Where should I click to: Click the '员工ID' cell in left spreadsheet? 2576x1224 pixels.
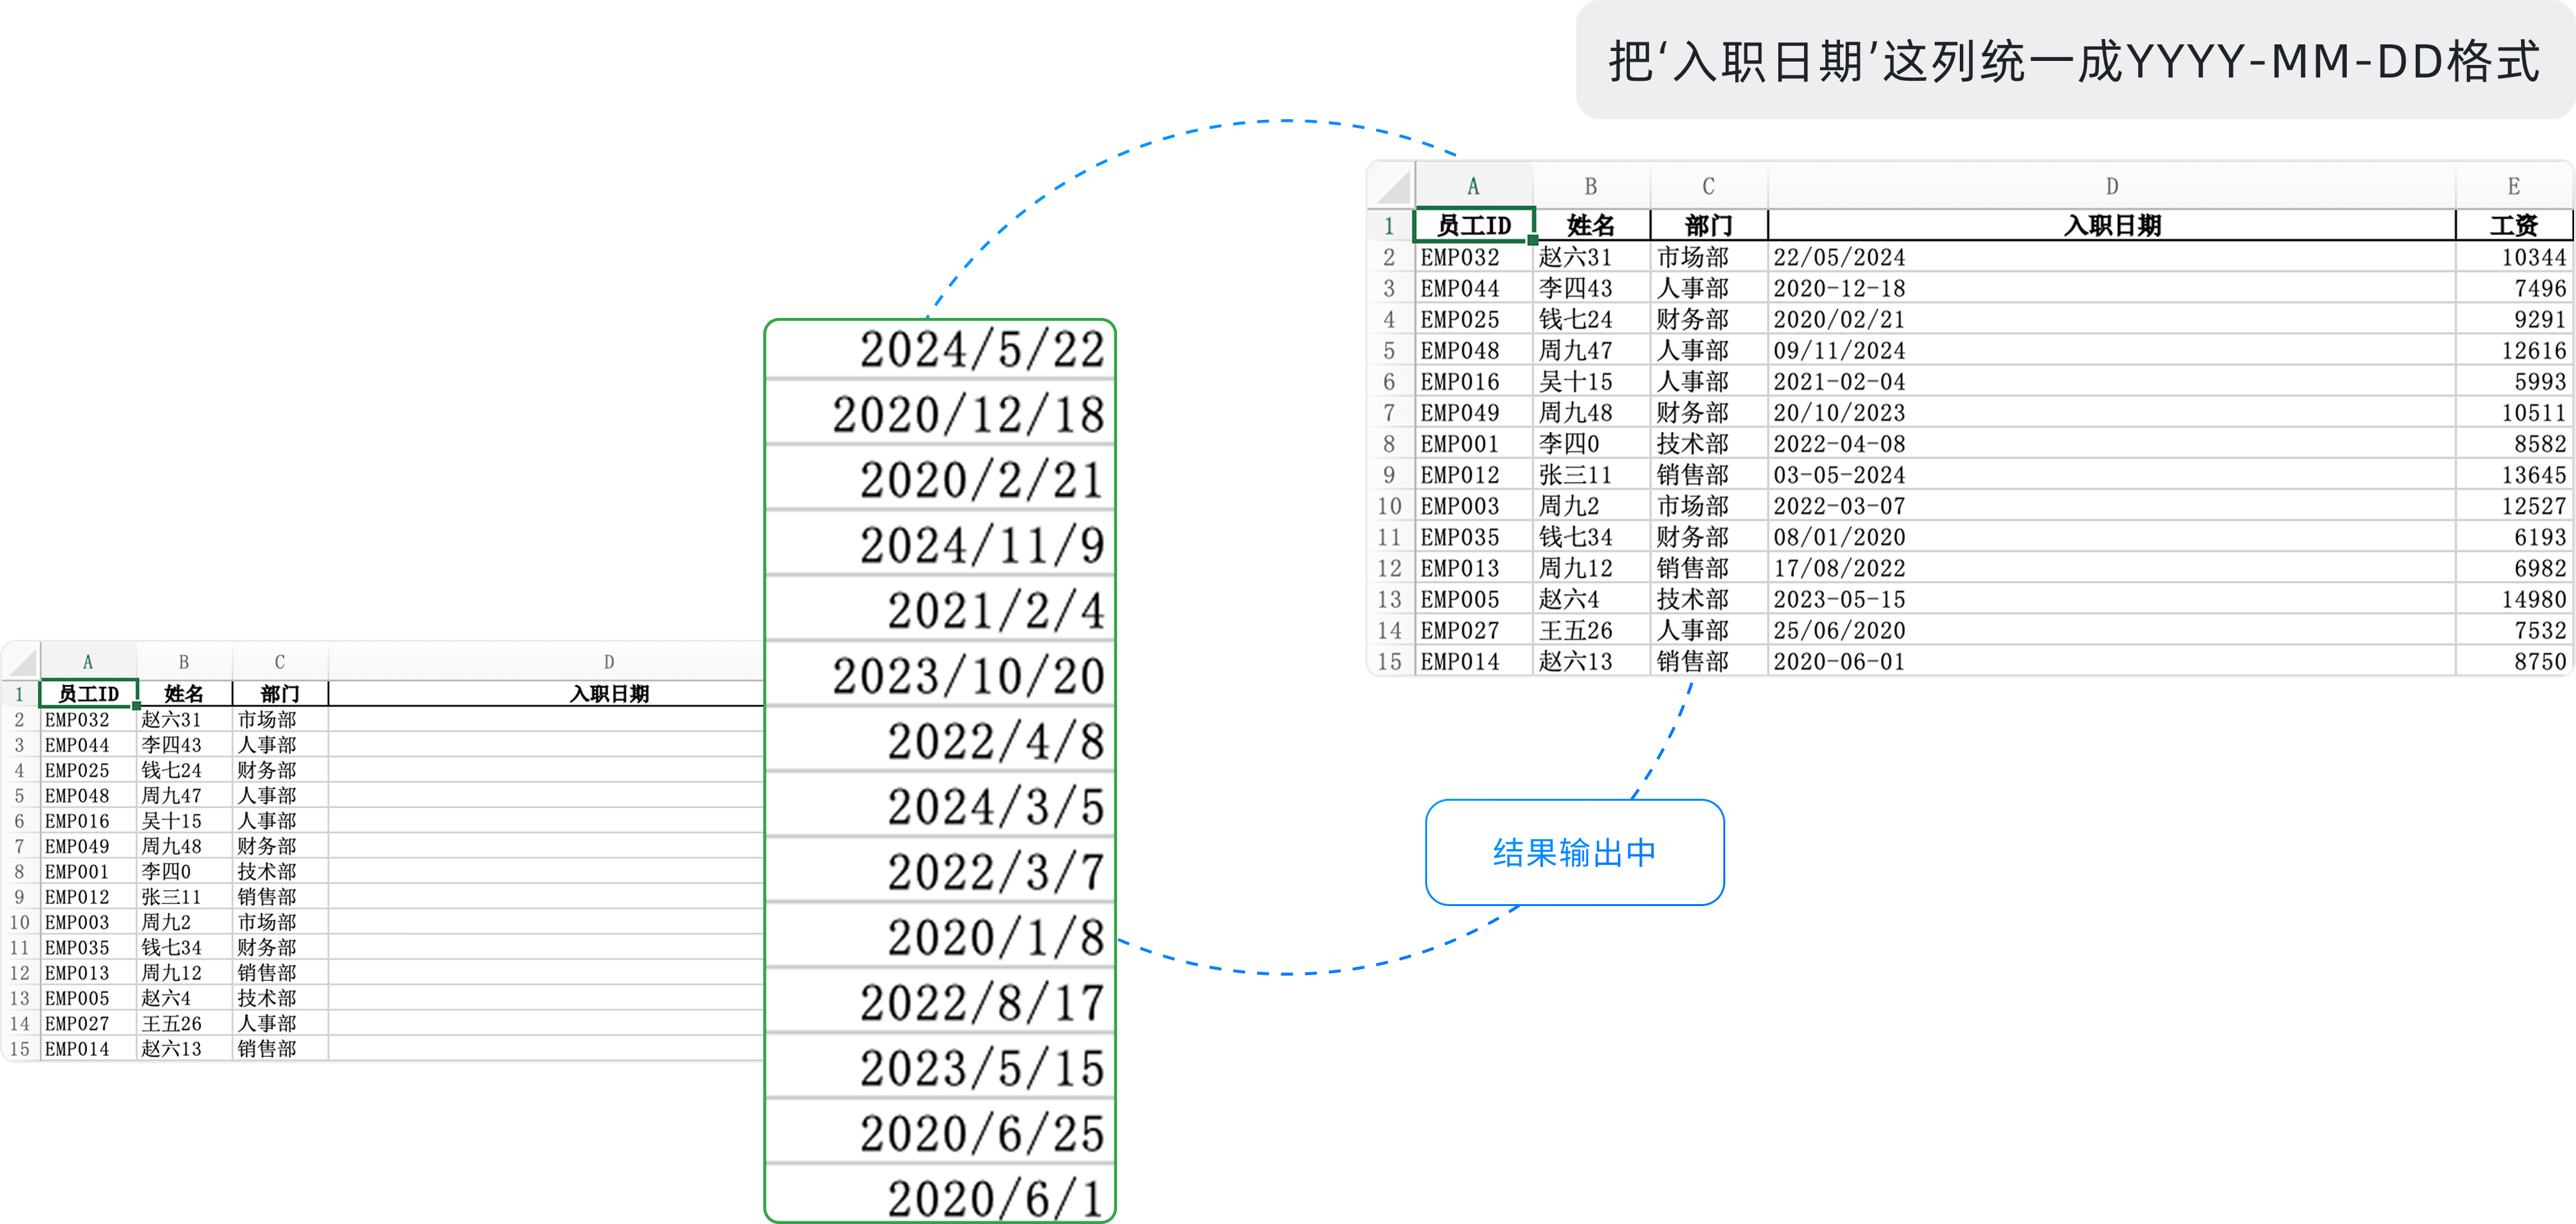(x=88, y=693)
